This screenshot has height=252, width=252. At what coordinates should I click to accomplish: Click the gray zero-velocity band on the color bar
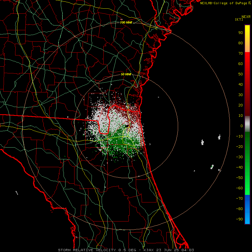[x=247, y=124]
